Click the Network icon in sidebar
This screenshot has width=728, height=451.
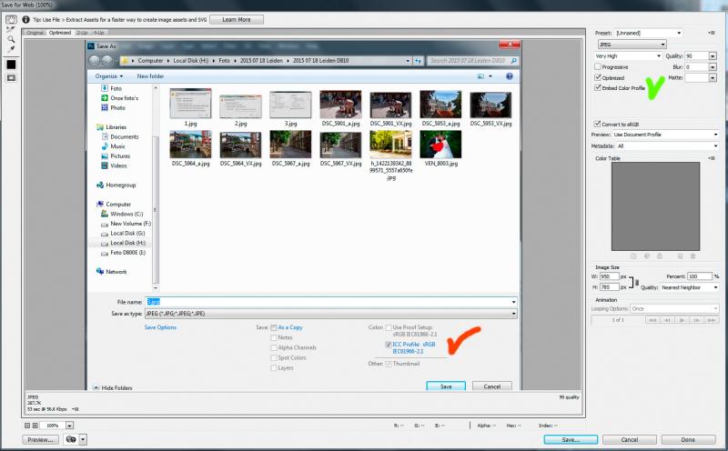[x=100, y=272]
